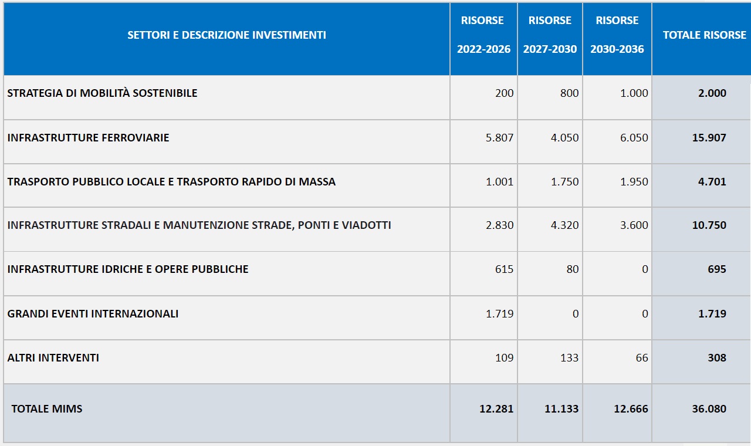Select row label "STRATEGIA DI MOBILITÀ SOSTENIBILE"
The image size is (751, 446).
click(103, 93)
